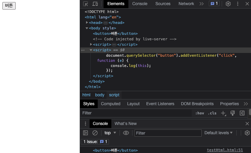Screen dimensions: 251x153
Task: Add a new style rule plus icon
Action: (223, 113)
